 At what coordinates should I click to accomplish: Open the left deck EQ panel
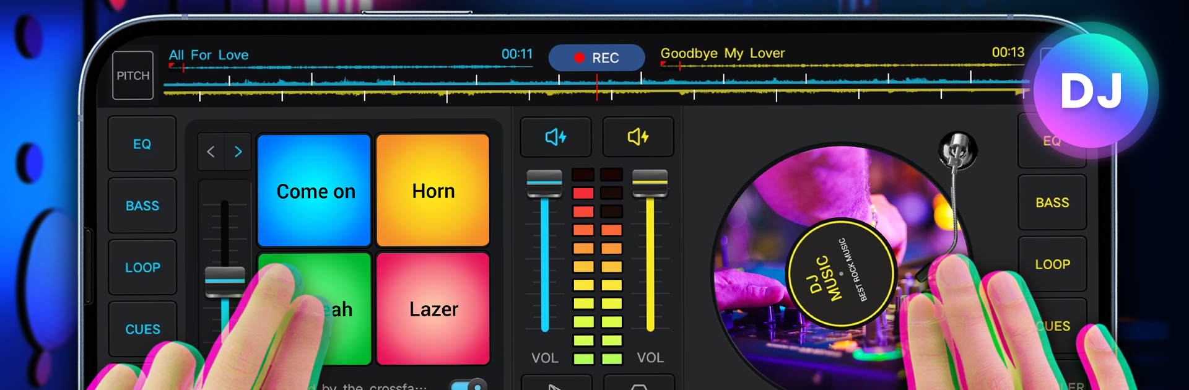142,144
